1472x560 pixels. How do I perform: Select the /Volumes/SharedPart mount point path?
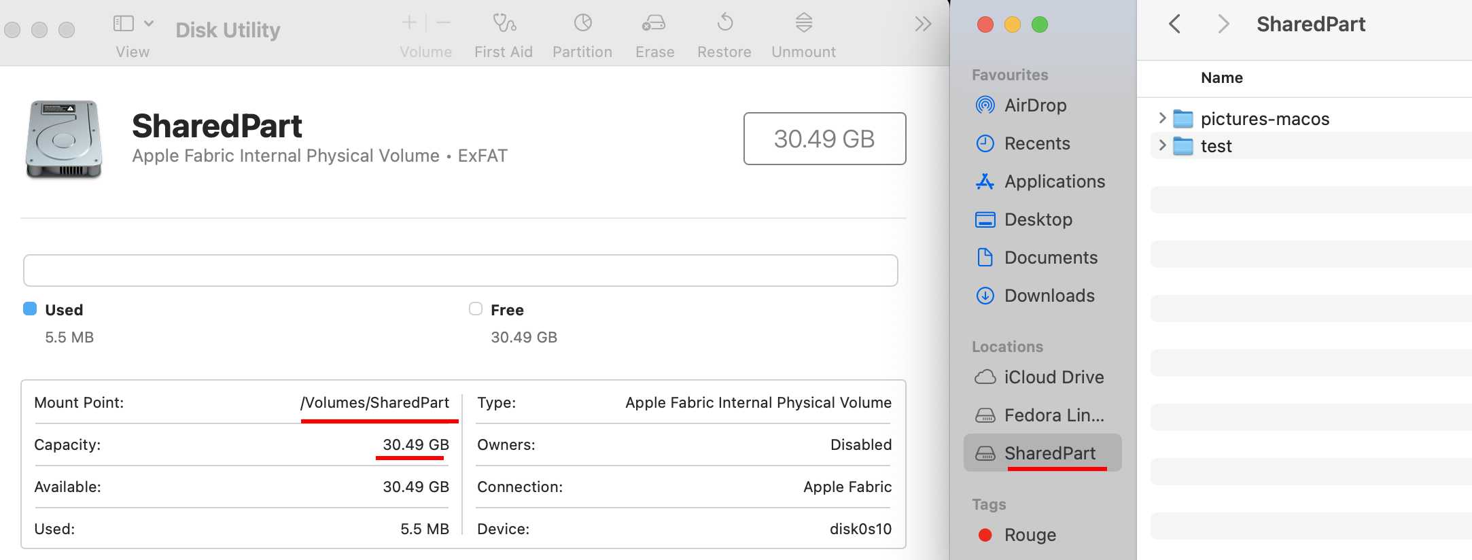coord(374,402)
